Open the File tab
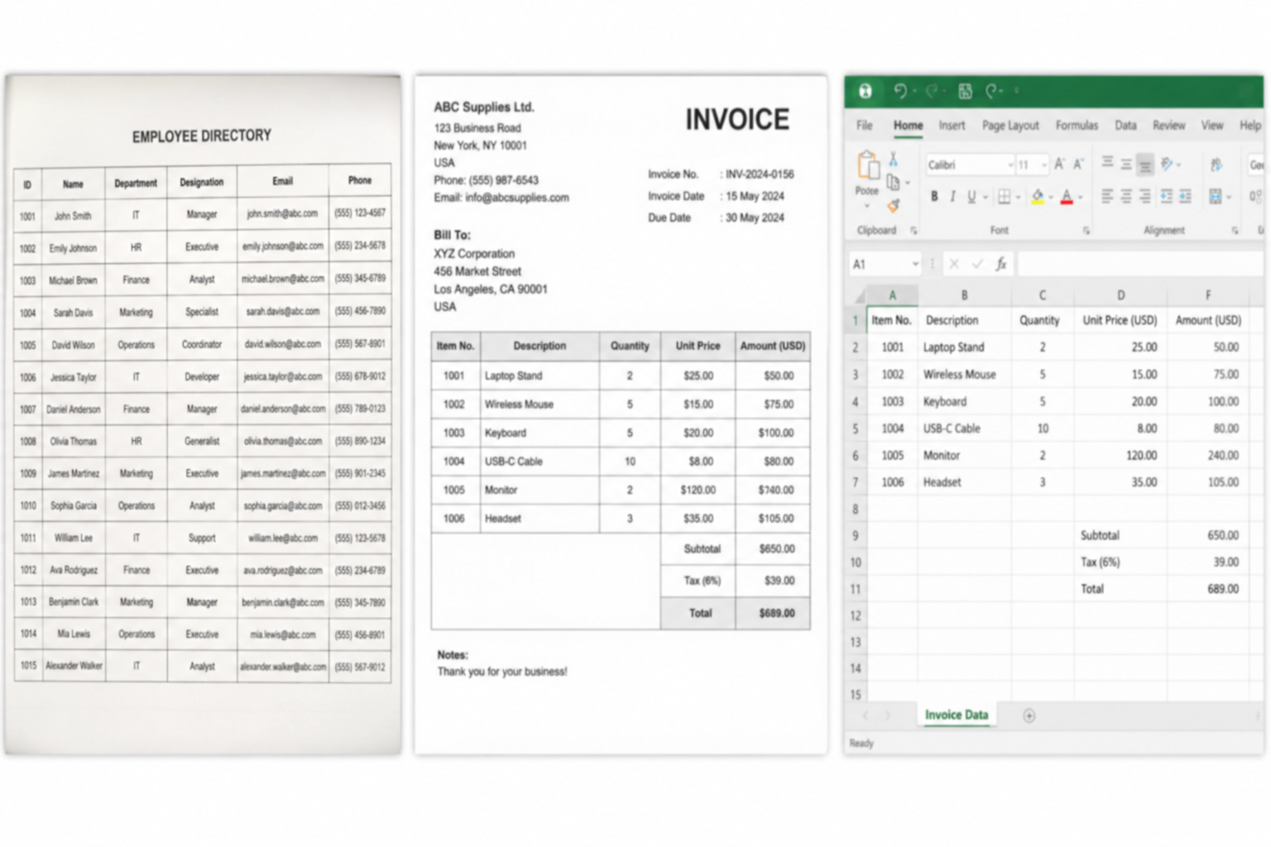 pyautogui.click(x=864, y=125)
